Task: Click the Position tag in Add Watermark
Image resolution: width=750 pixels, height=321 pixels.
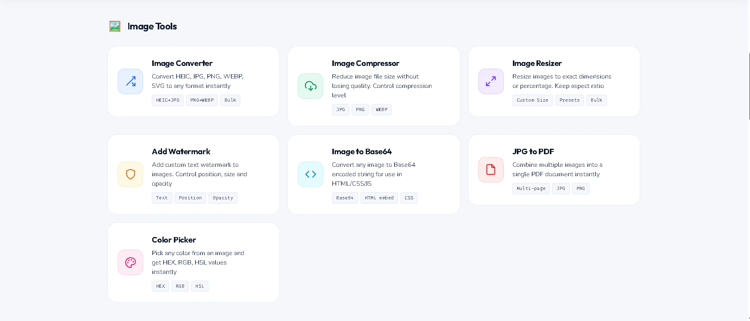Action: click(x=190, y=198)
